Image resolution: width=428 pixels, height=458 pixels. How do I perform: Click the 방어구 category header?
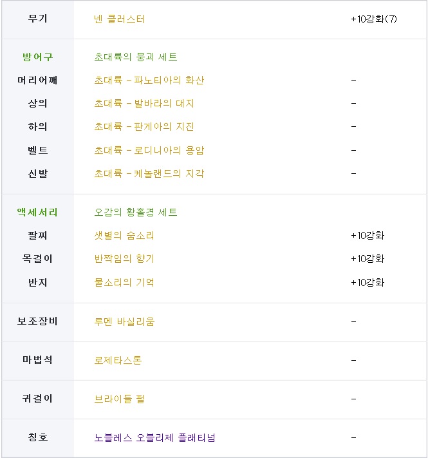(x=37, y=57)
